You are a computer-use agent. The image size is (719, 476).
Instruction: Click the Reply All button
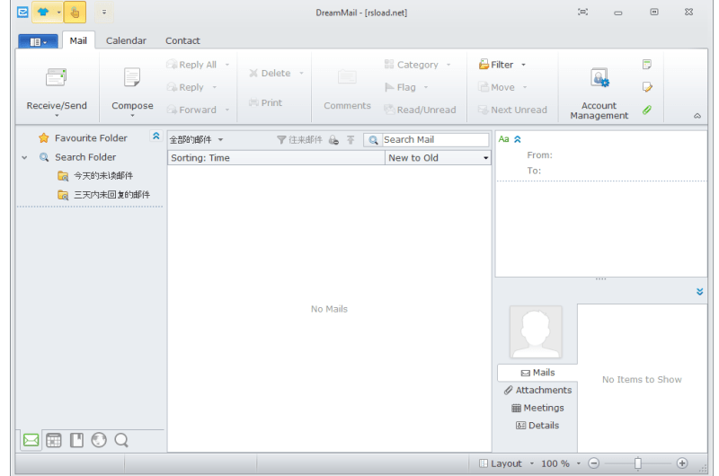tap(191, 65)
